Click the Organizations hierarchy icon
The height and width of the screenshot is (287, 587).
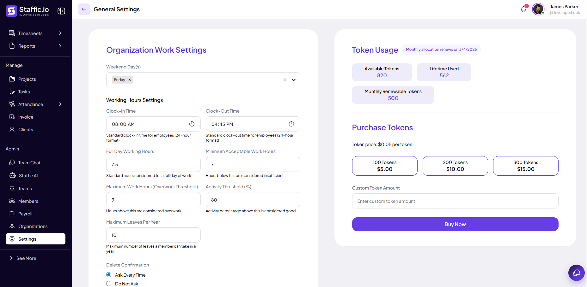pos(12,226)
